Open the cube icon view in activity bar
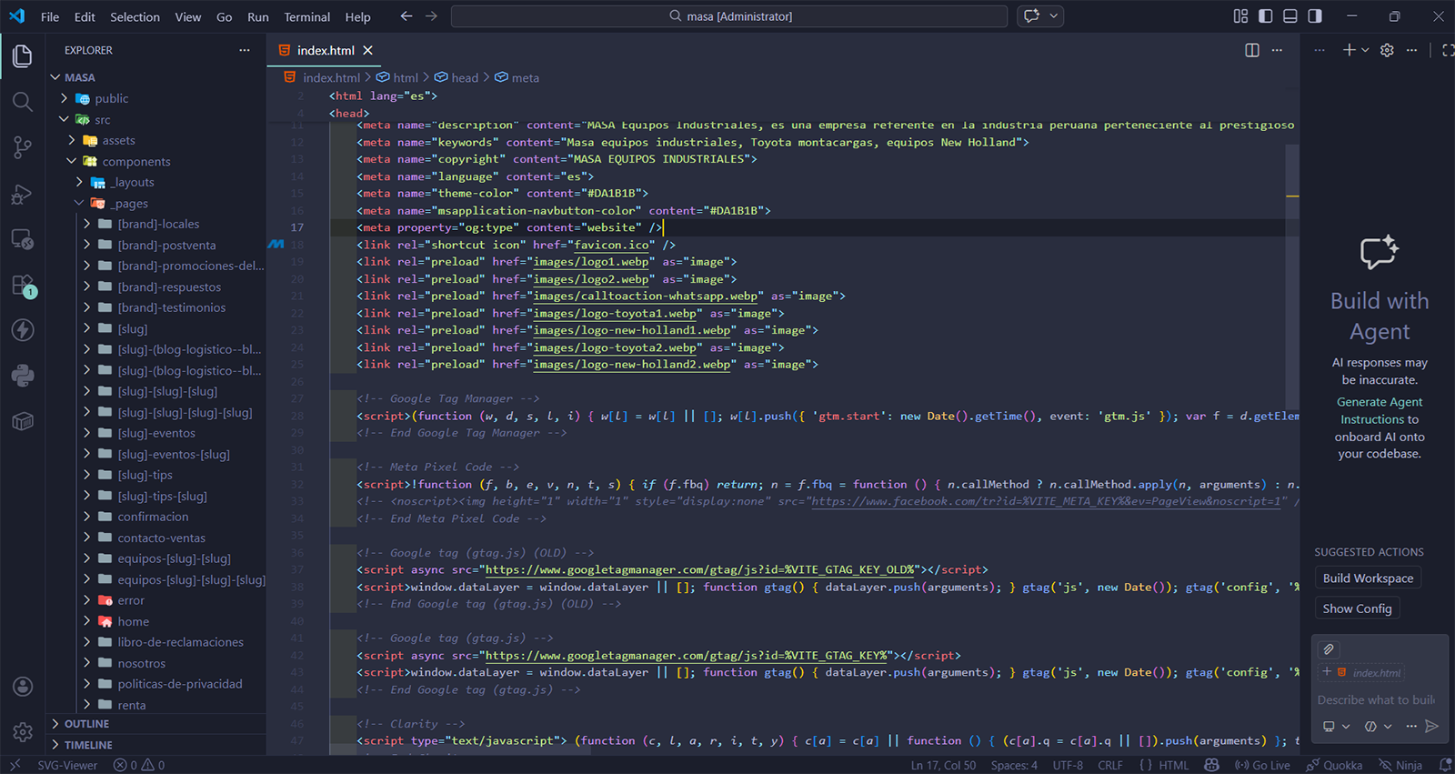This screenshot has height=774, width=1455. point(23,421)
